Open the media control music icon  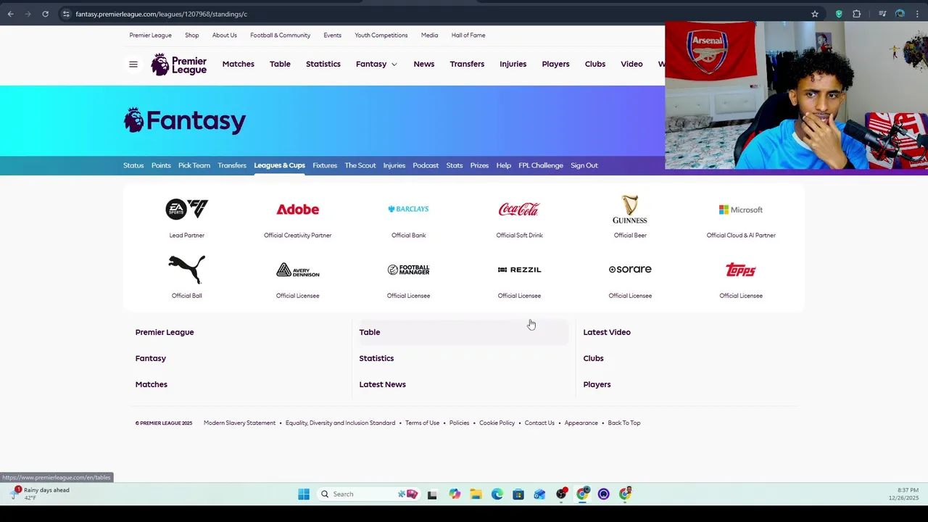882,14
